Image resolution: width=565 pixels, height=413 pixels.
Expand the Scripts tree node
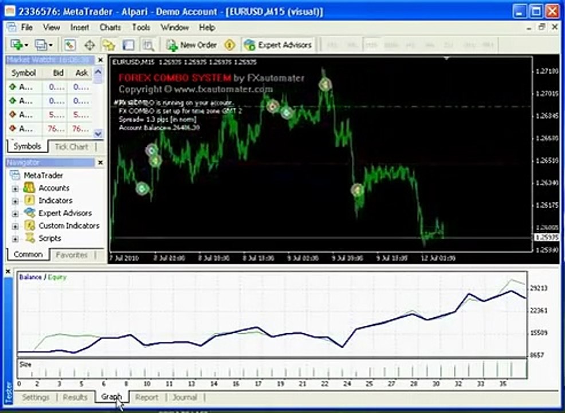(15, 239)
